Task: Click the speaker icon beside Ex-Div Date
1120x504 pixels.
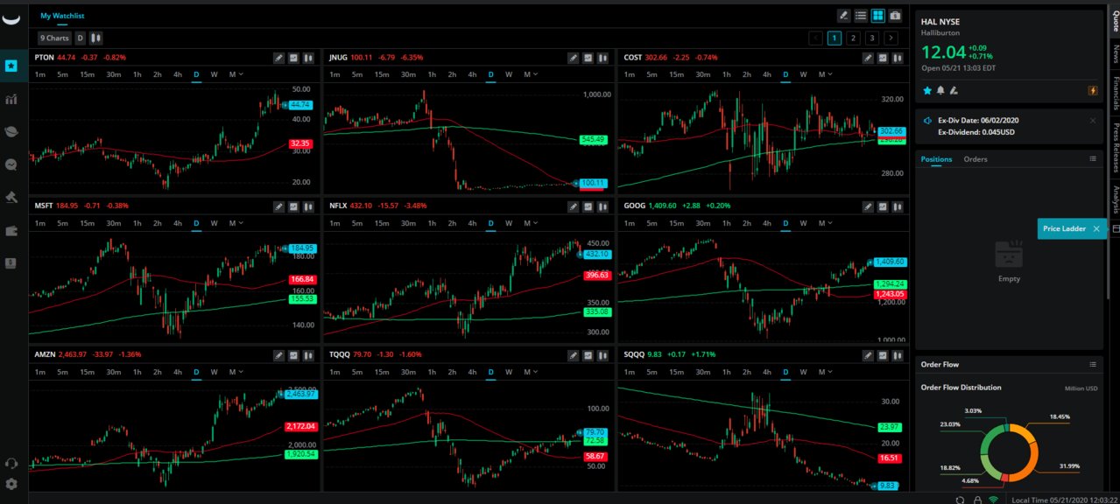Action: click(928, 121)
